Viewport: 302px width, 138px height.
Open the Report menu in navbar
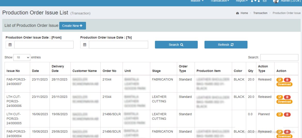[x=242, y=1]
